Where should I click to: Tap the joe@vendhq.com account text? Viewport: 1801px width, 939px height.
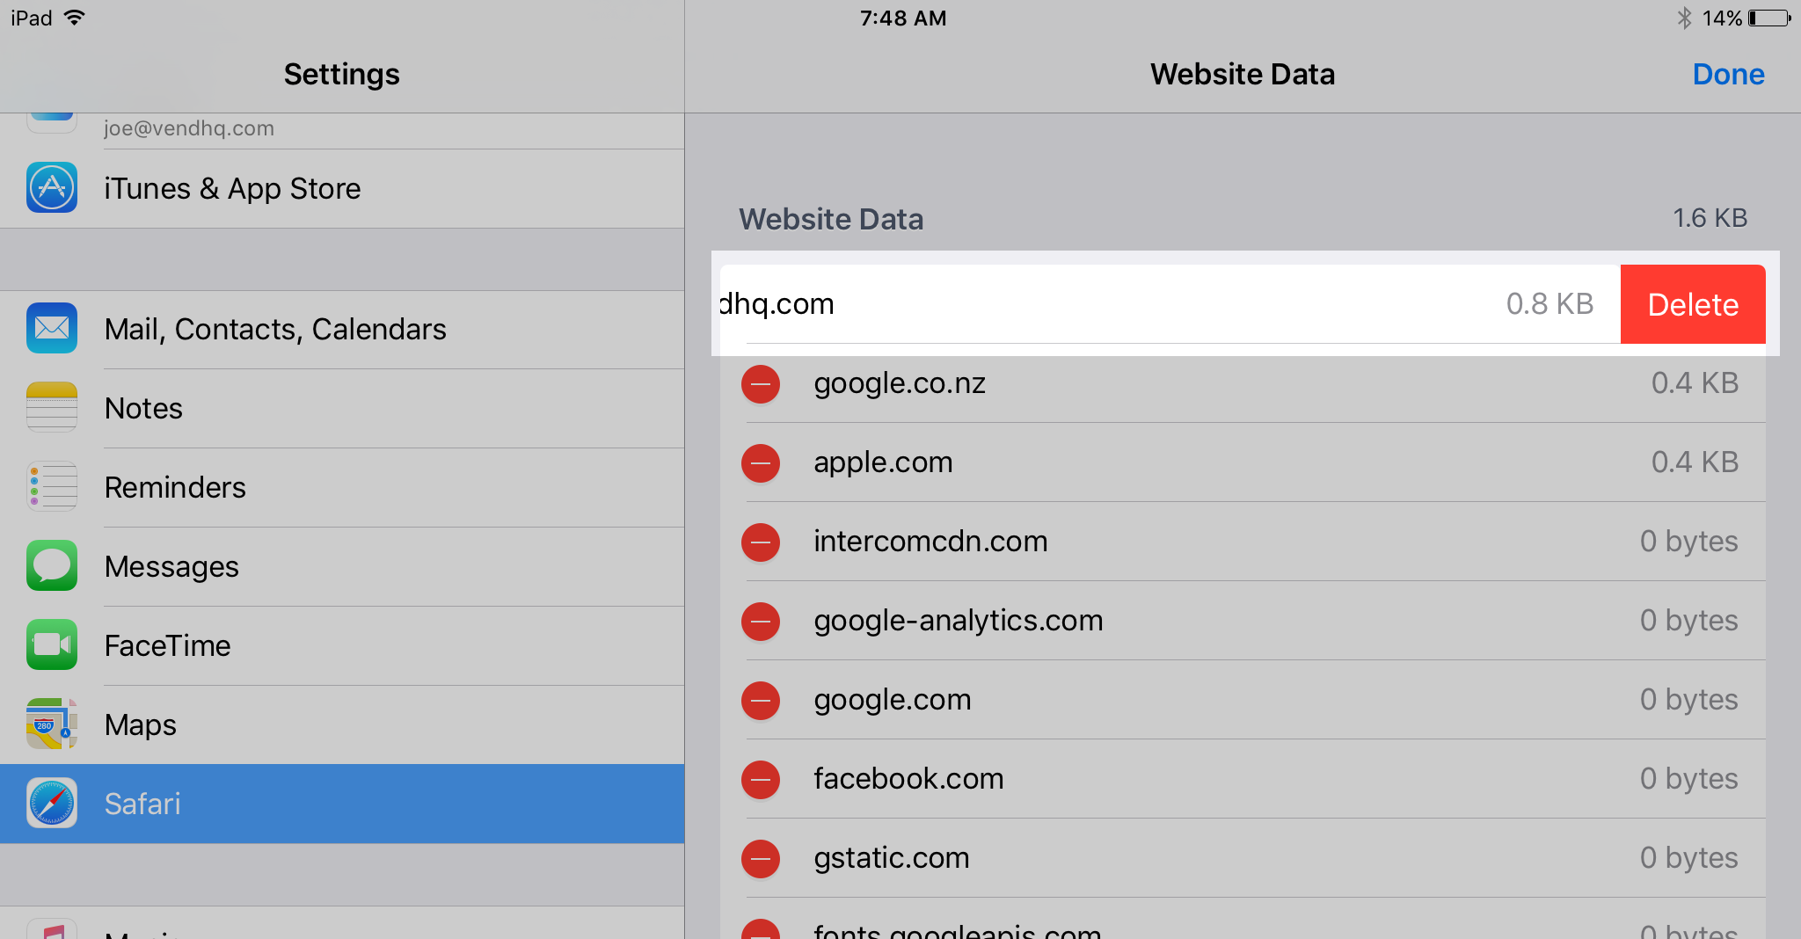tap(189, 128)
